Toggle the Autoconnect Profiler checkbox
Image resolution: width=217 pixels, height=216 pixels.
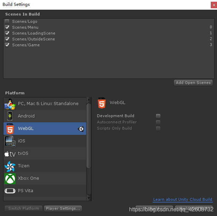158,122
